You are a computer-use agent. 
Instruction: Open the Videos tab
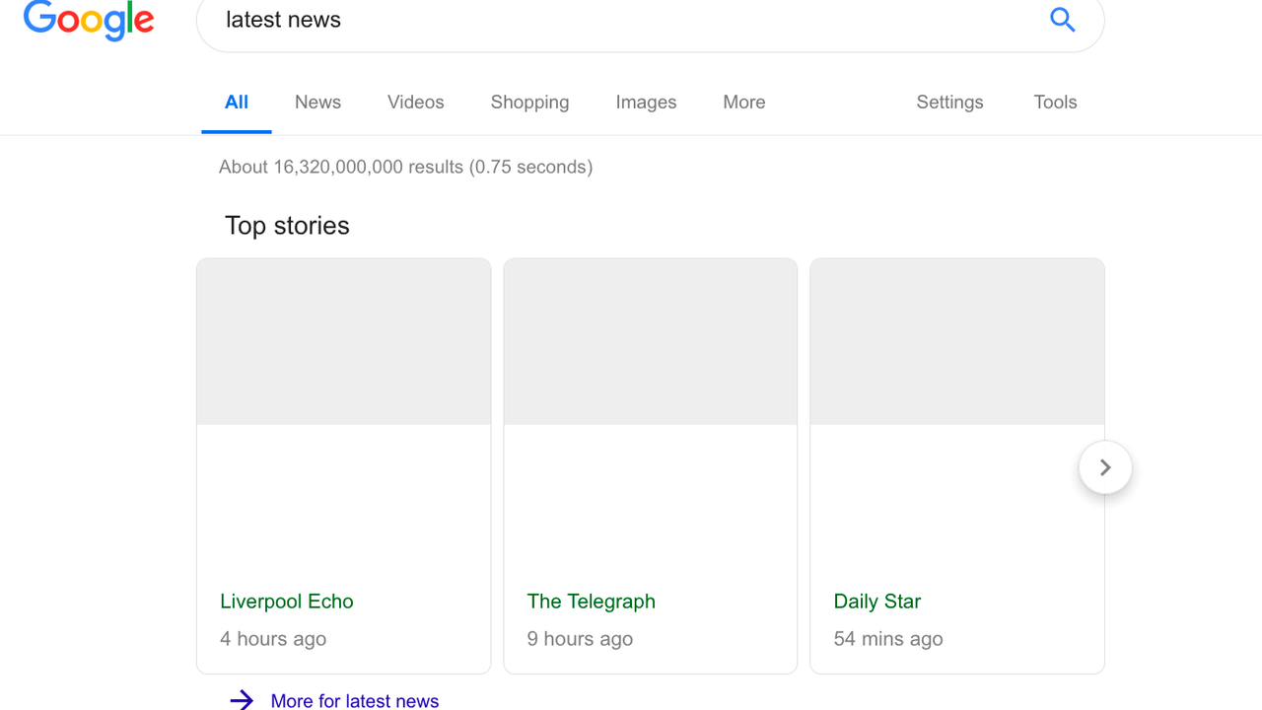coord(415,103)
